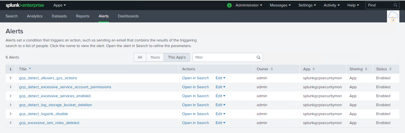Open the gcp_detect_allusers_gcs_actions alert
The width and height of the screenshot is (405, 133).
[48, 78]
